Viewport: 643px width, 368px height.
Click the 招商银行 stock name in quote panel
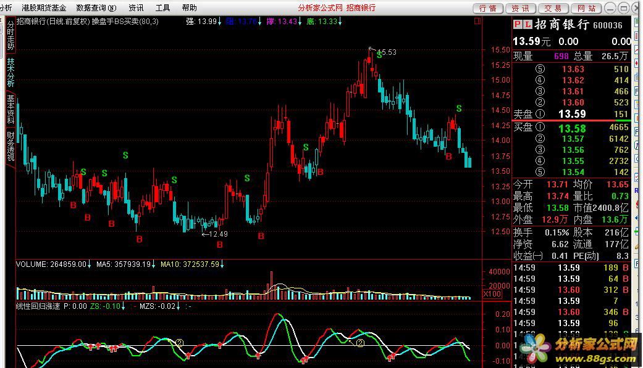click(562, 25)
